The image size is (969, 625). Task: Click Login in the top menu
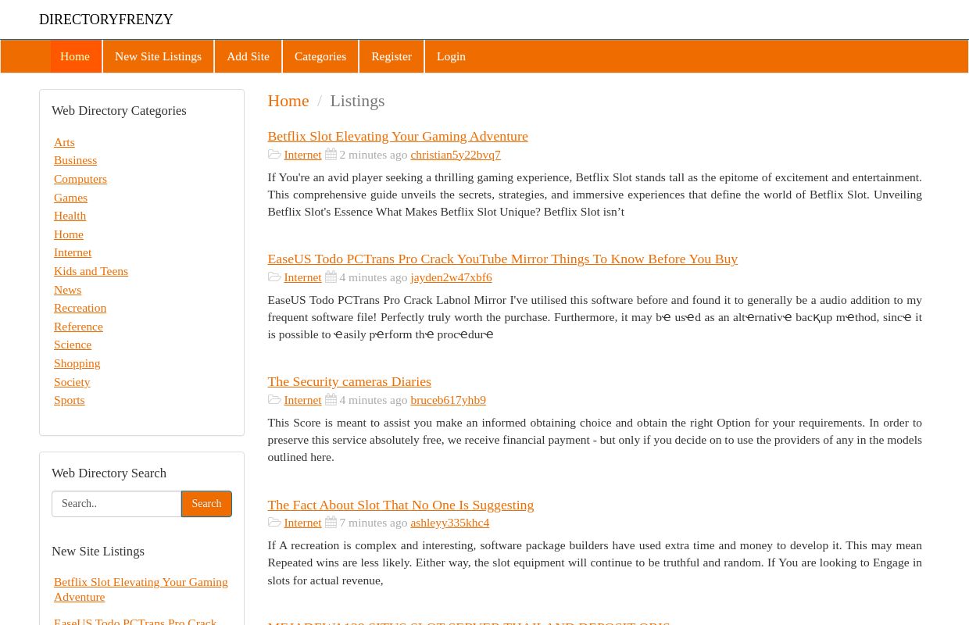click(451, 56)
